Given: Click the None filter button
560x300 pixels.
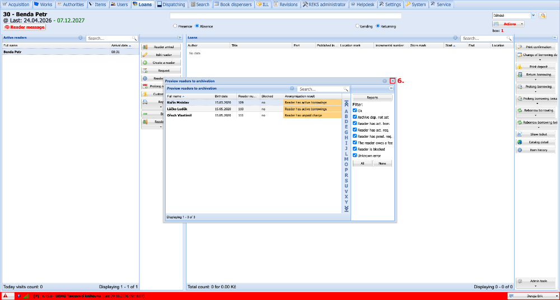Looking at the screenshot, I should click(x=382, y=163).
